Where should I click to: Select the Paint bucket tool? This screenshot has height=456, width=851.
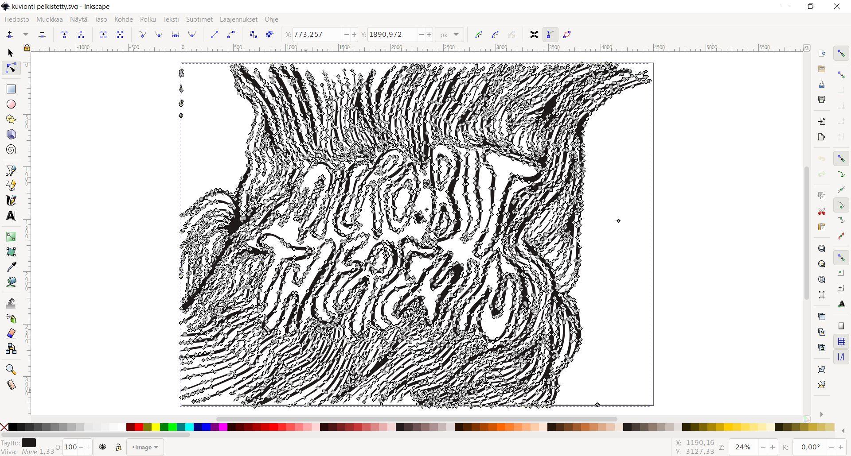tap(11, 282)
